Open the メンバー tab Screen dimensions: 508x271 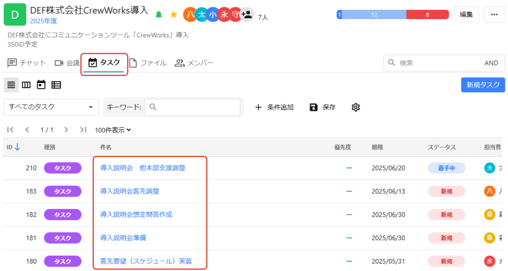[194, 63]
